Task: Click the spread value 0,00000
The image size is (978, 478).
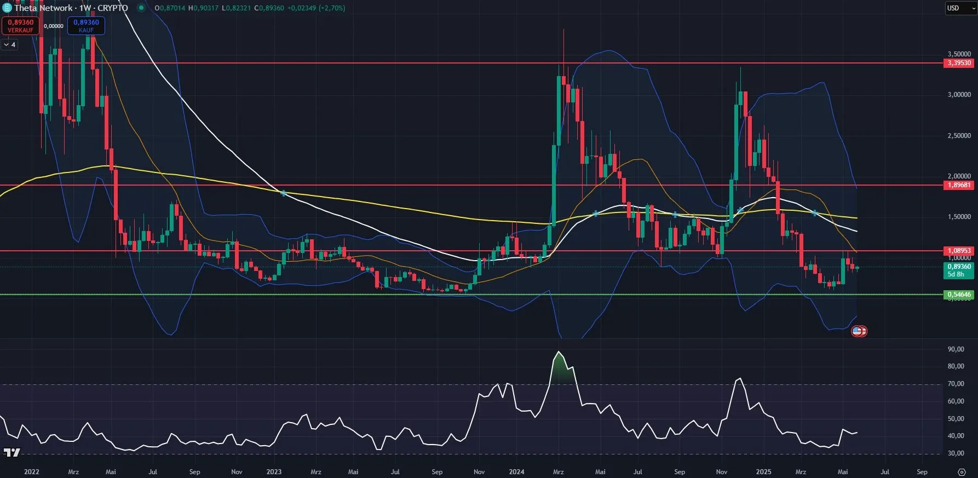Action: tap(53, 26)
